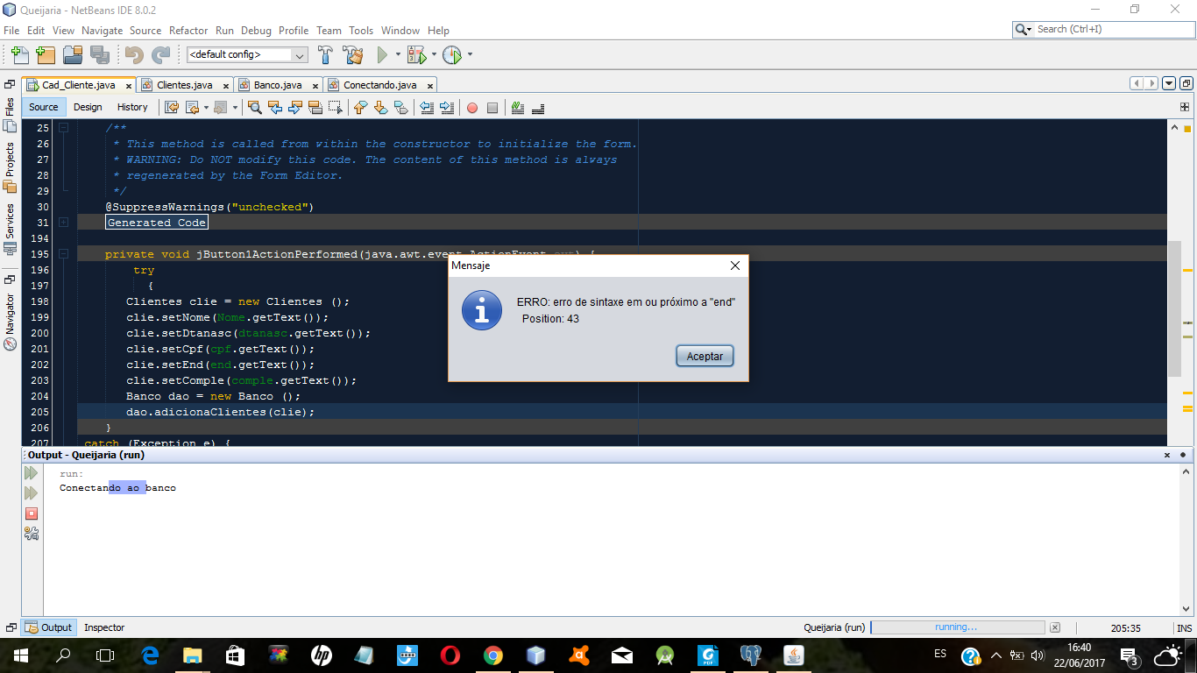
Task: Toggle the highlight search button in editor toolbar
Action: click(315, 108)
